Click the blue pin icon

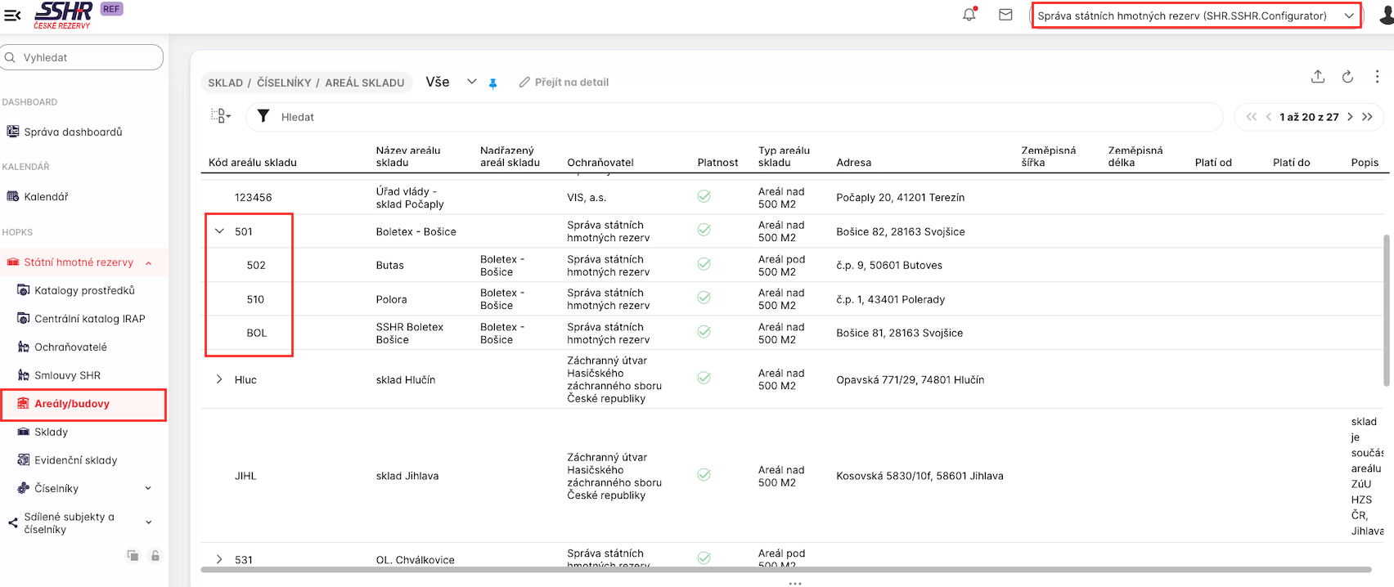pyautogui.click(x=492, y=83)
